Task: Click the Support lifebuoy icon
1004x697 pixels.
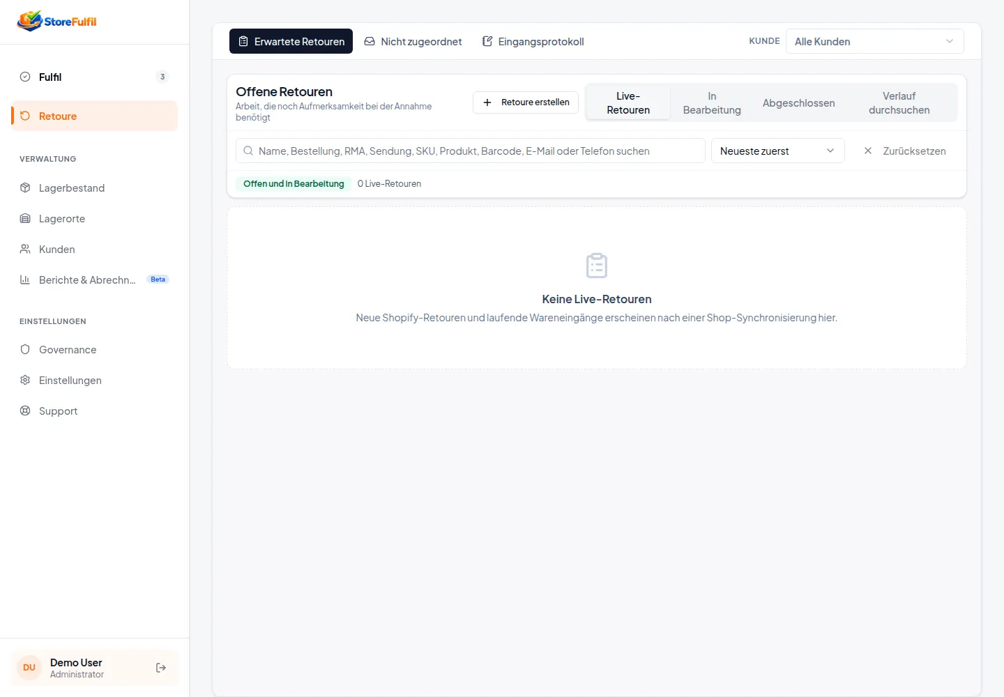Action: [x=25, y=411]
